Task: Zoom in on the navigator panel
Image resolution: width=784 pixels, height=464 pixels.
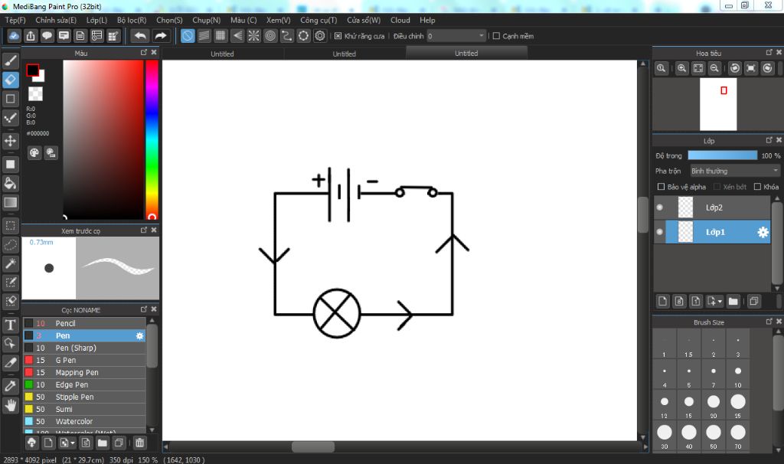Action: [681, 68]
